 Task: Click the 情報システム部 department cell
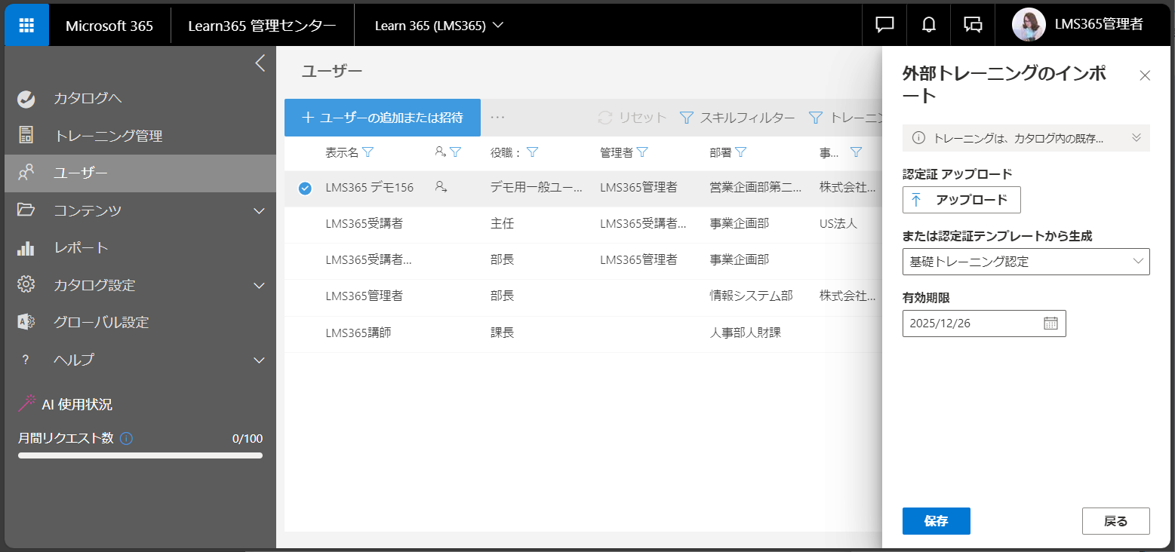click(x=751, y=296)
